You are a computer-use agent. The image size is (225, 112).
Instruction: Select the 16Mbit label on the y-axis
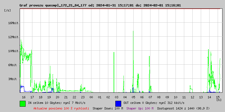click(13, 23)
